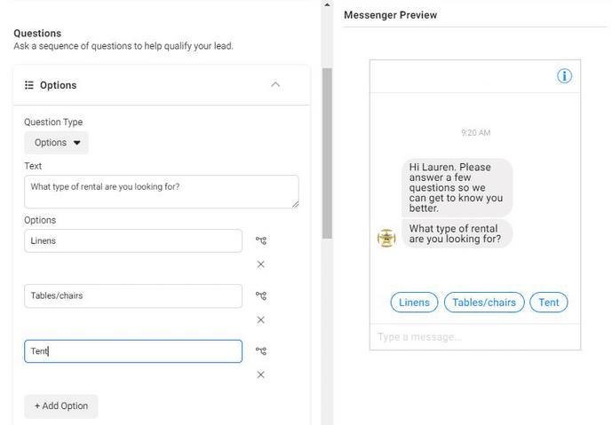Remove the Tent option
Viewport: 612px width, 425px height.
261,374
